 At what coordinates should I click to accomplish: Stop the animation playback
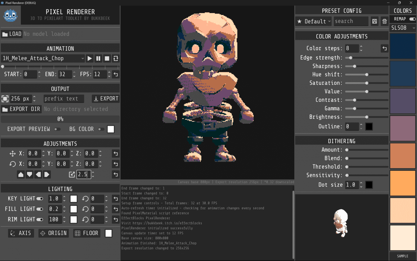(107, 58)
